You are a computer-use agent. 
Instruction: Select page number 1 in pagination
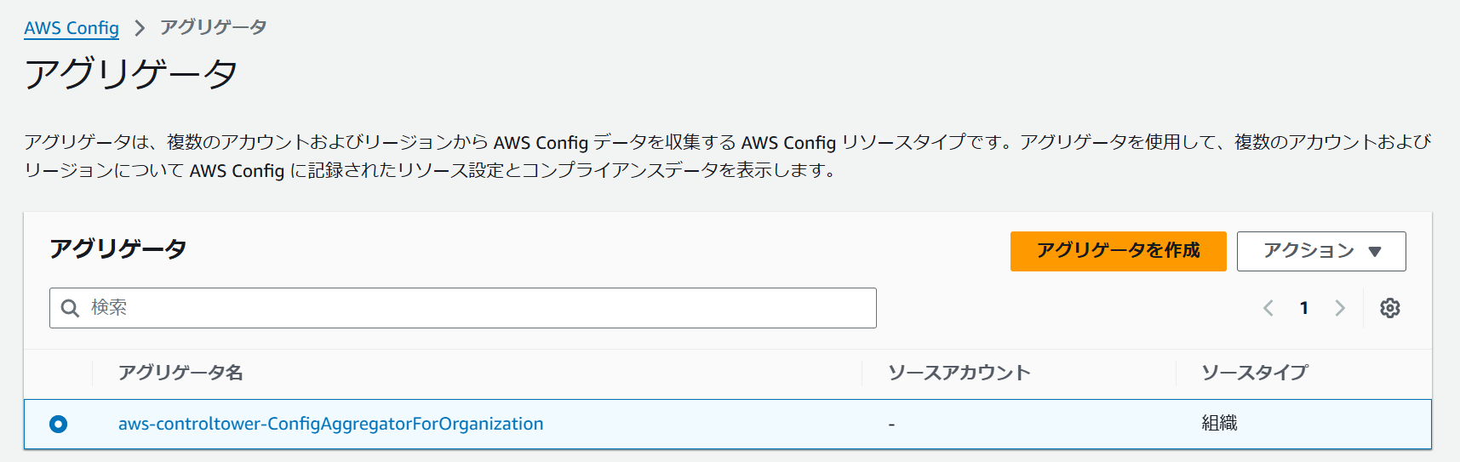(1303, 308)
